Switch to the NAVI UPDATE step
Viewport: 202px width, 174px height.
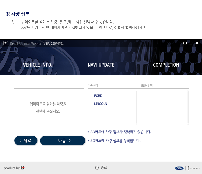(x=101, y=65)
